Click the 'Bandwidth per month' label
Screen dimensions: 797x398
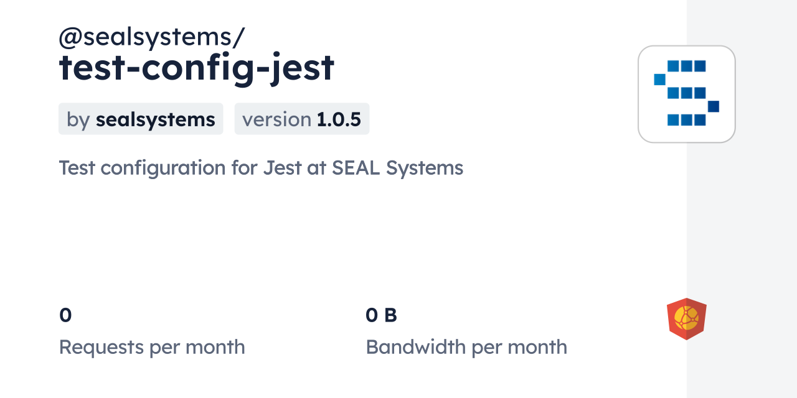pyautogui.click(x=466, y=346)
